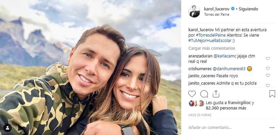Show tagged people icon on photo
The width and height of the screenshot is (276, 135).
coord(8,128)
